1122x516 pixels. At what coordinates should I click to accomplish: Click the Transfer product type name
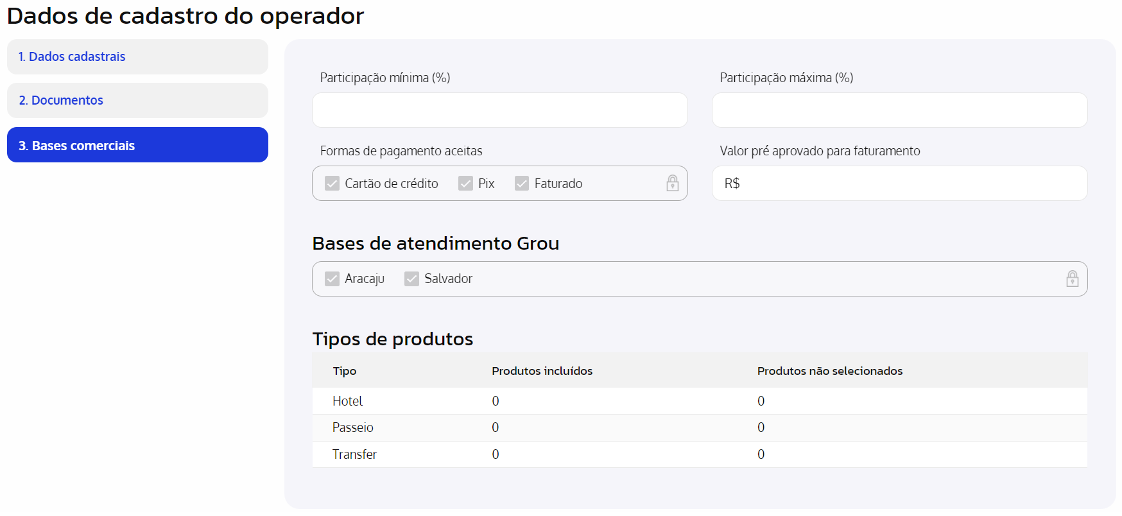point(354,454)
